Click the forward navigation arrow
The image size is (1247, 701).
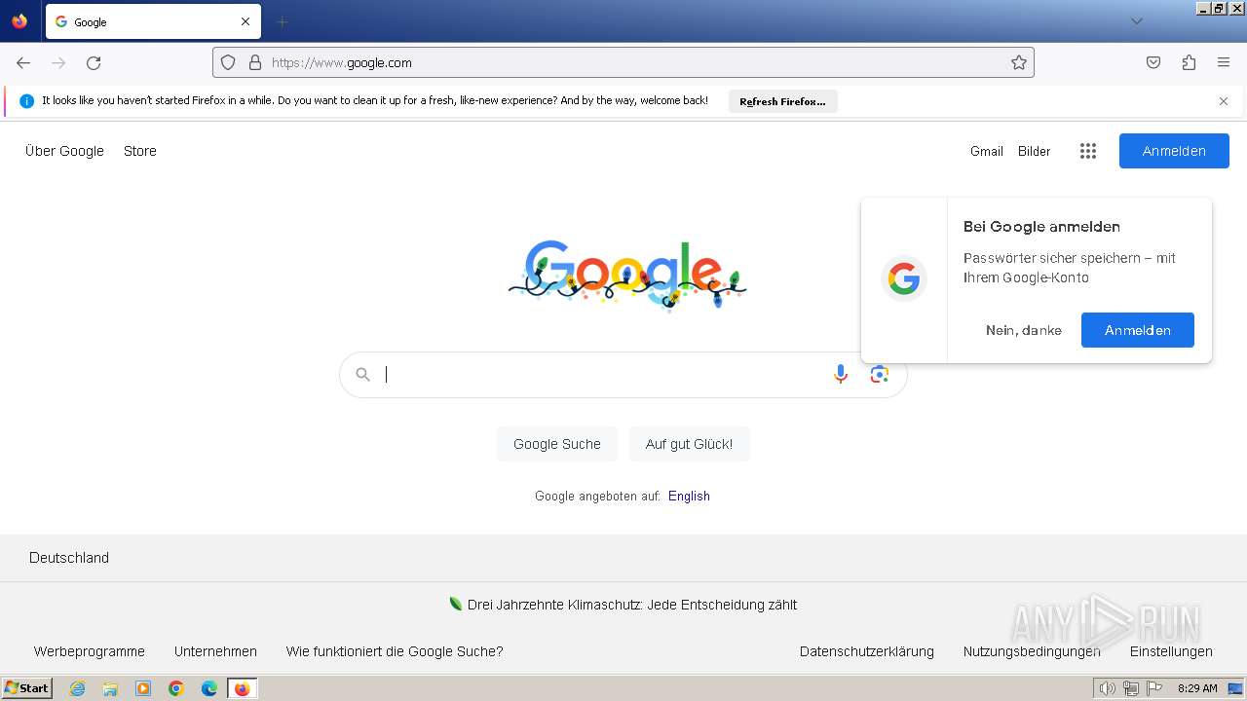[58, 62]
